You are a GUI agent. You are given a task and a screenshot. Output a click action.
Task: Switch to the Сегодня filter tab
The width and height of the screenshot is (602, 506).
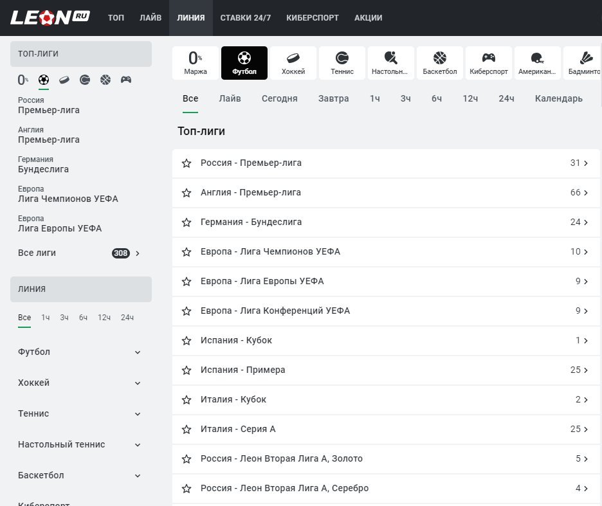pyautogui.click(x=280, y=98)
